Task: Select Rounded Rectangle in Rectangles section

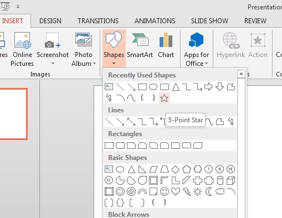Action: pos(120,146)
